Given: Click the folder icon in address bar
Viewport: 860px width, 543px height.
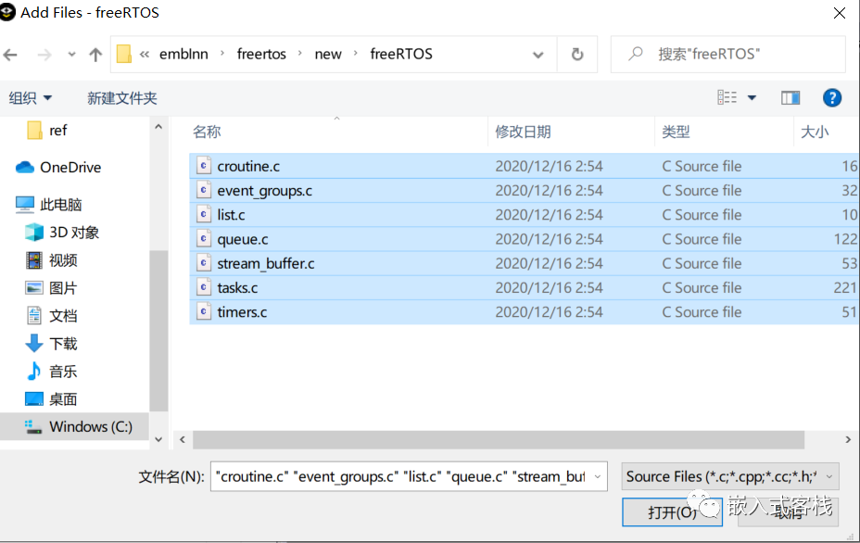Looking at the screenshot, I should pyautogui.click(x=124, y=54).
